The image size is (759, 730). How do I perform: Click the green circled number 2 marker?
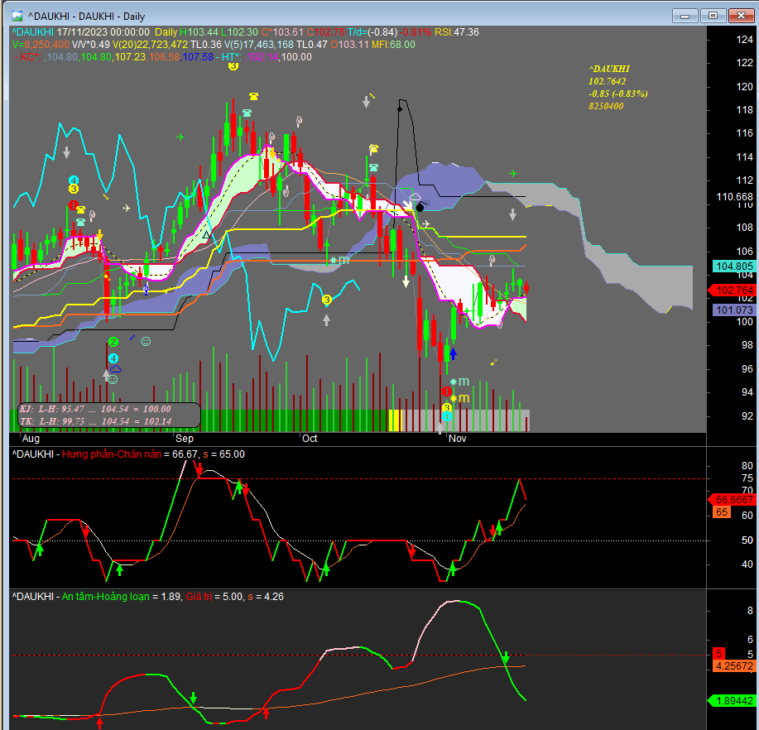113,342
